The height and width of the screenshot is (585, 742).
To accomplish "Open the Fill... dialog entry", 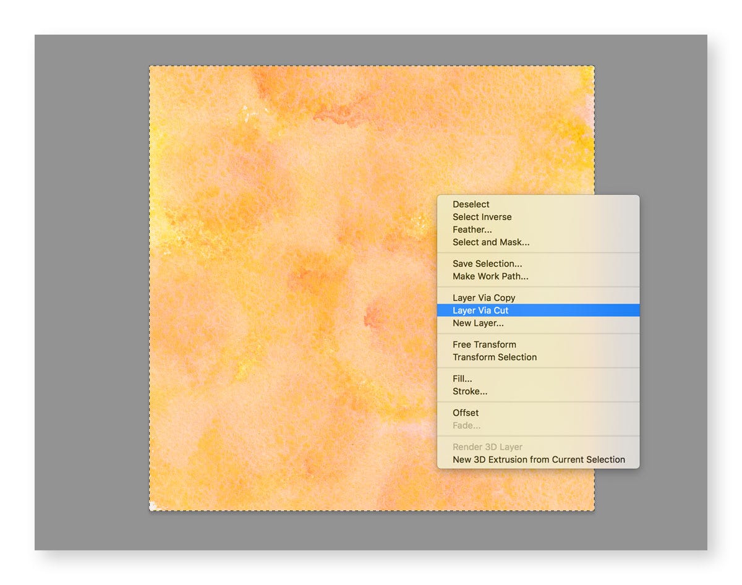I will coord(538,378).
